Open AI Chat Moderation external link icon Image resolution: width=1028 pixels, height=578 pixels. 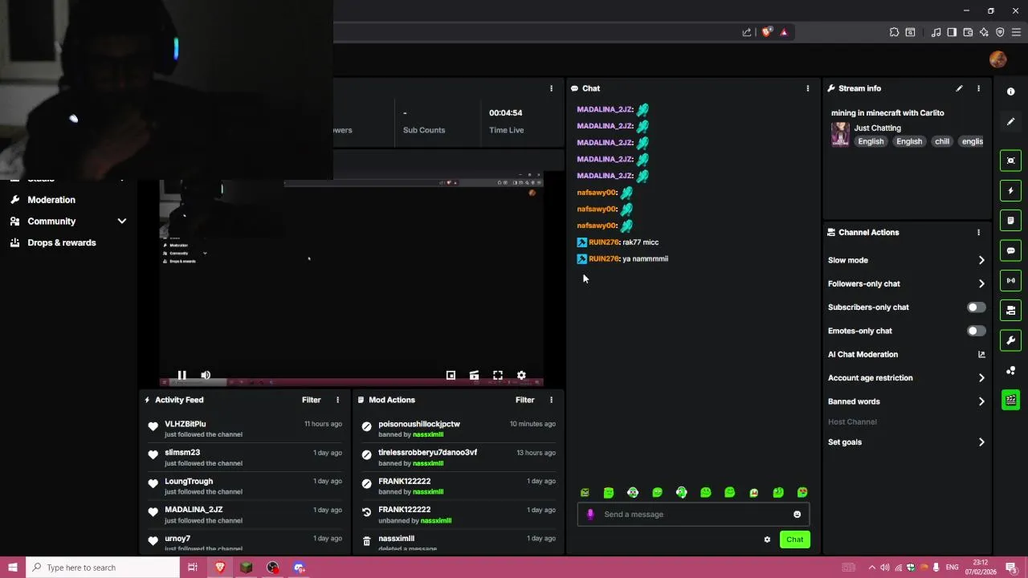pyautogui.click(x=981, y=354)
